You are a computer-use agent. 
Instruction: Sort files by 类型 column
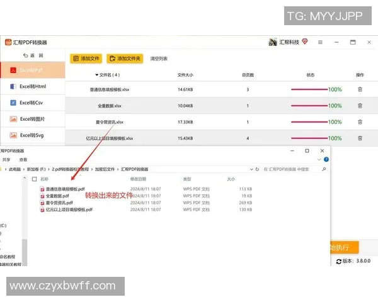(187, 179)
